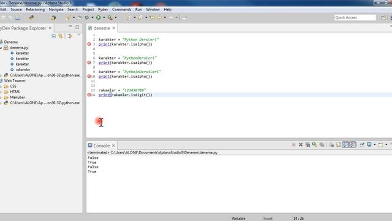
Task: Run the script with green Run button
Action: pos(99,18)
